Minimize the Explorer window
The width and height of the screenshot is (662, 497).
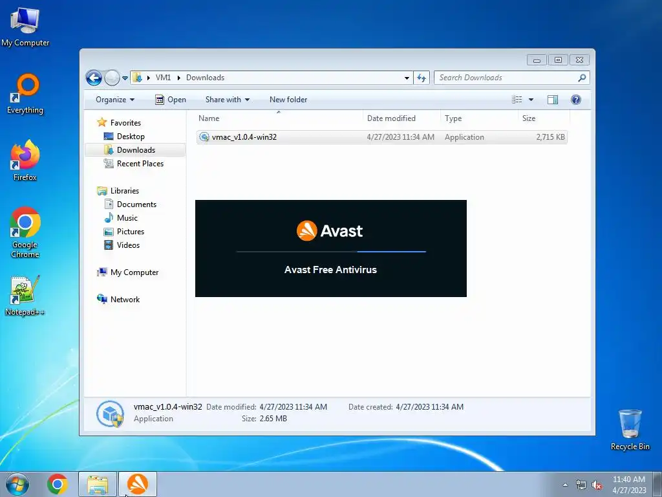pyautogui.click(x=537, y=60)
